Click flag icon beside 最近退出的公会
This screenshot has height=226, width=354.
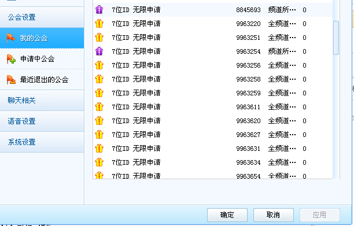(x=11, y=80)
